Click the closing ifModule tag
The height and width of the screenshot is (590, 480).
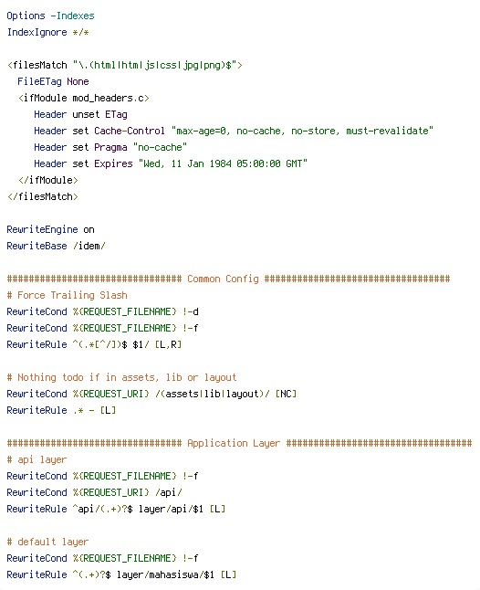point(48,180)
